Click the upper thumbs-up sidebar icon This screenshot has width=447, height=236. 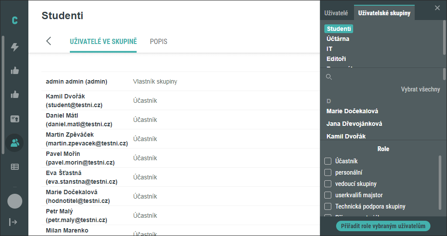click(x=15, y=71)
